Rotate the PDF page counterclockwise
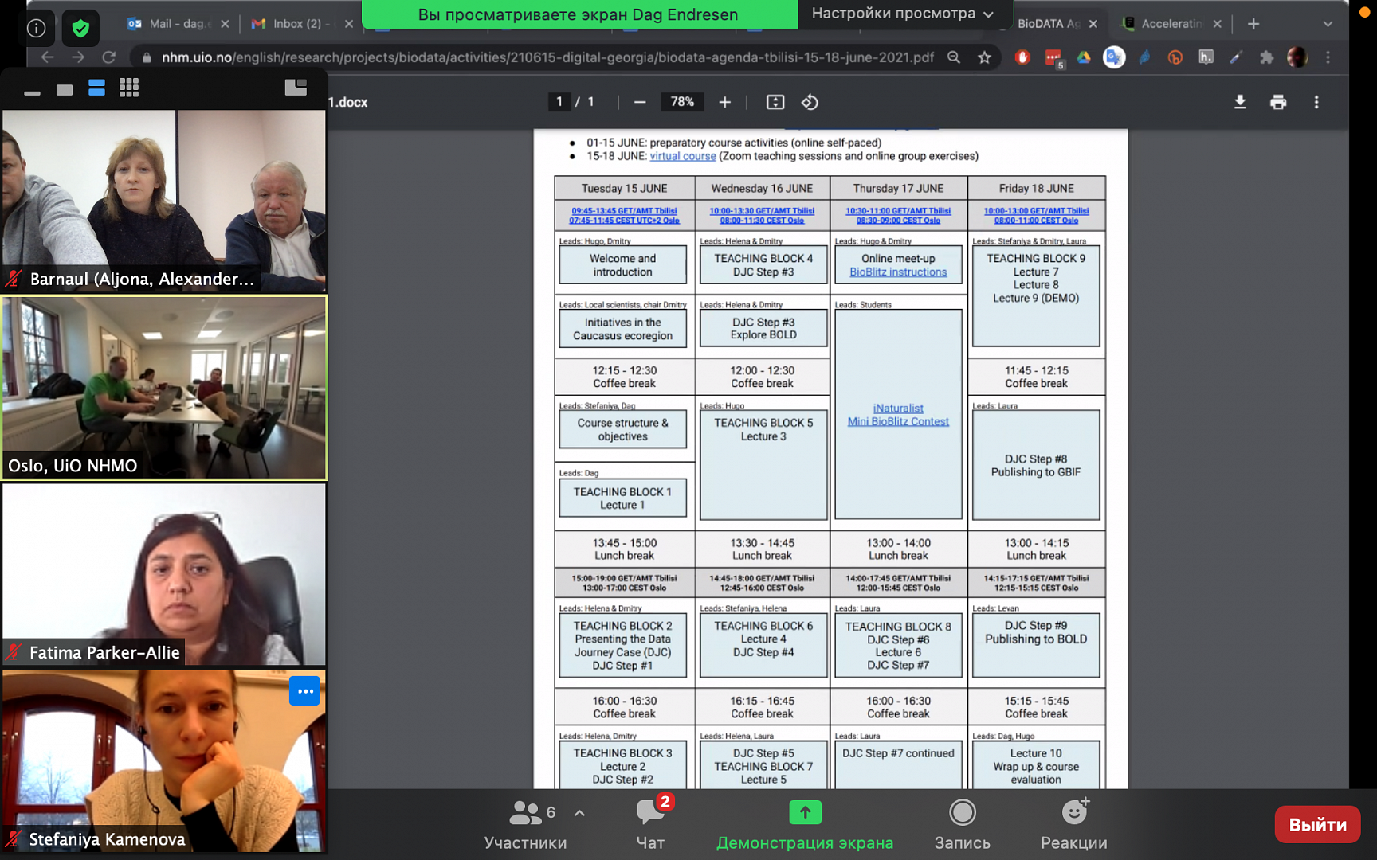Viewport: 1377px width, 860px height. click(x=810, y=102)
